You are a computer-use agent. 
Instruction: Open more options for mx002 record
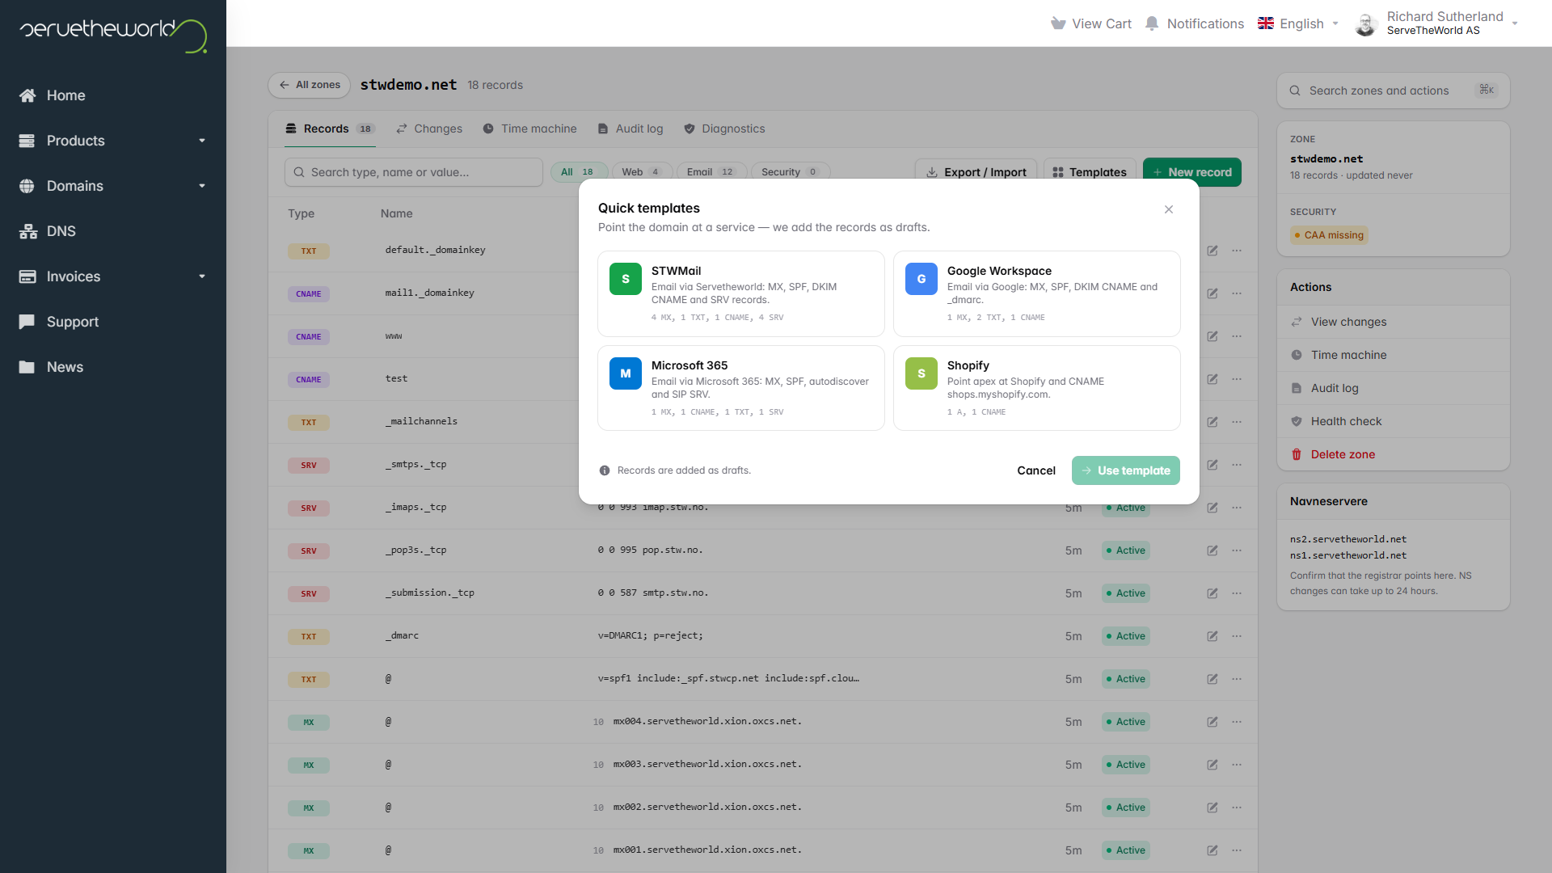pos(1237,808)
